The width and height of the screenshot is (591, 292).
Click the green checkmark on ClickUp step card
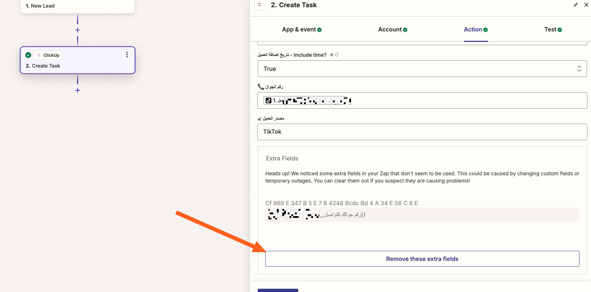[28, 55]
